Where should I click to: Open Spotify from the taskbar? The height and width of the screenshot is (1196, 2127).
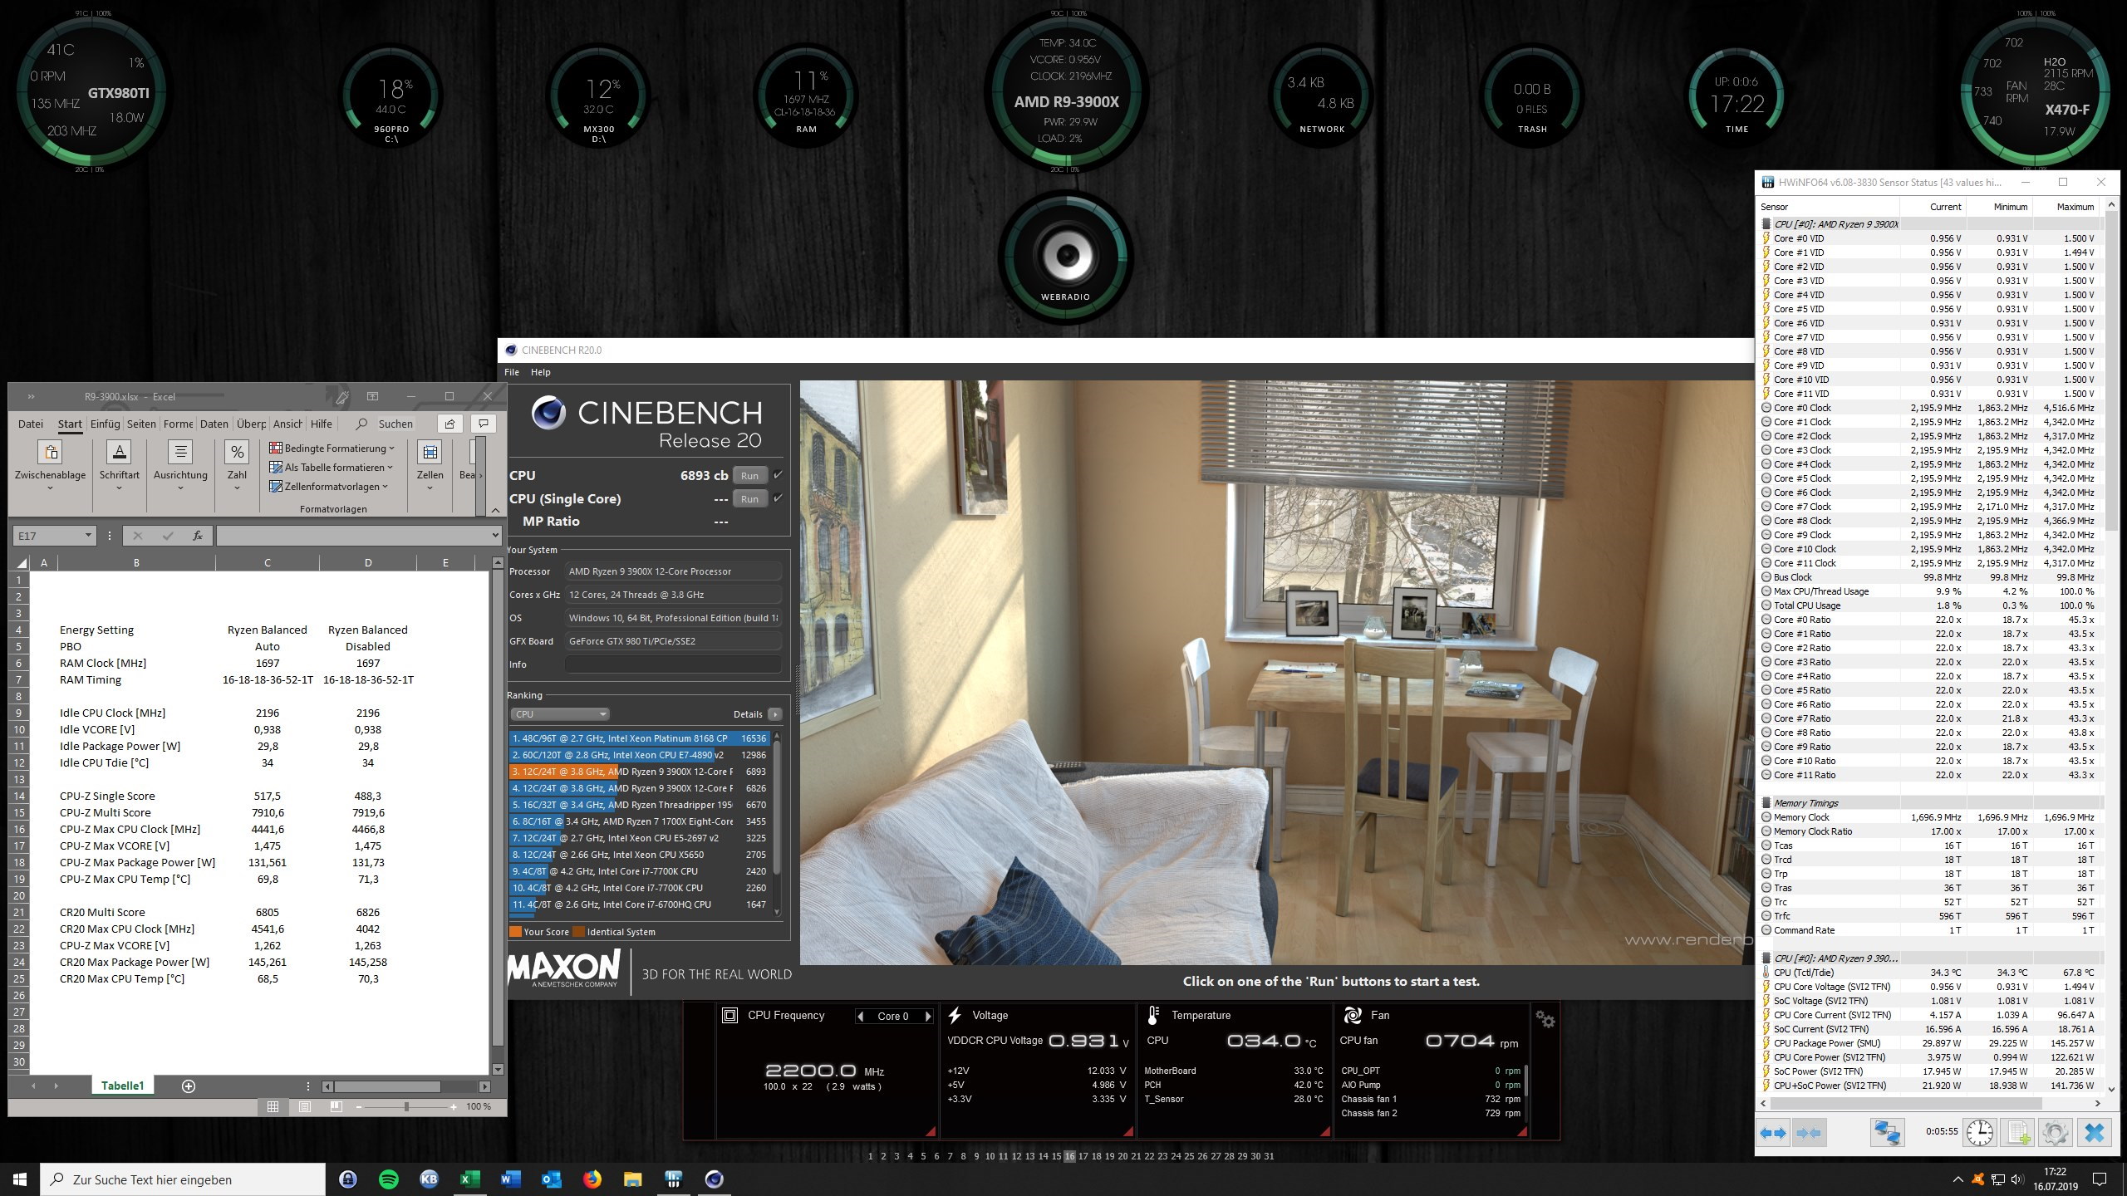pyautogui.click(x=388, y=1179)
